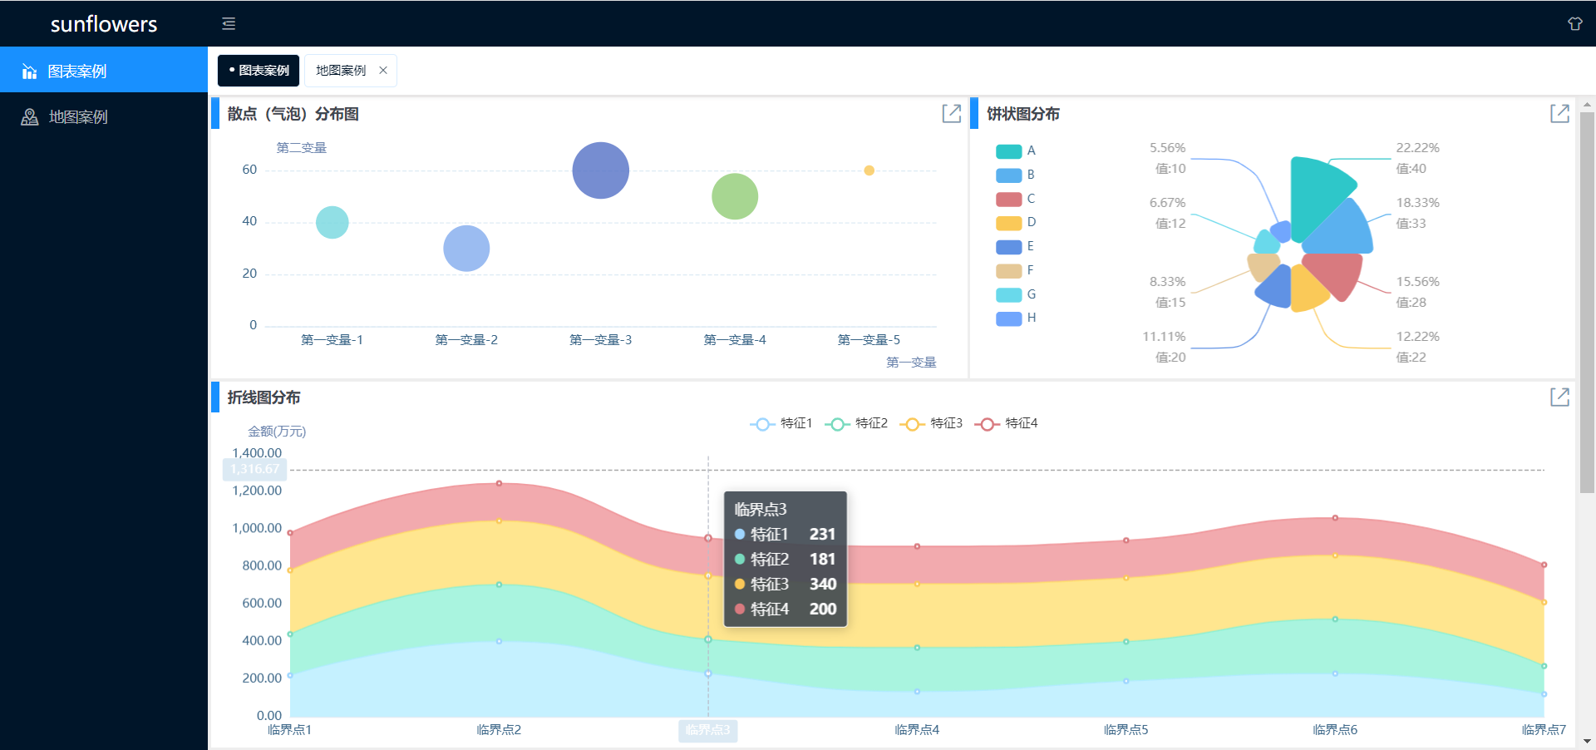Click the scrollbar down arrow
Viewport: 1596px width, 750px height.
[x=1587, y=742]
